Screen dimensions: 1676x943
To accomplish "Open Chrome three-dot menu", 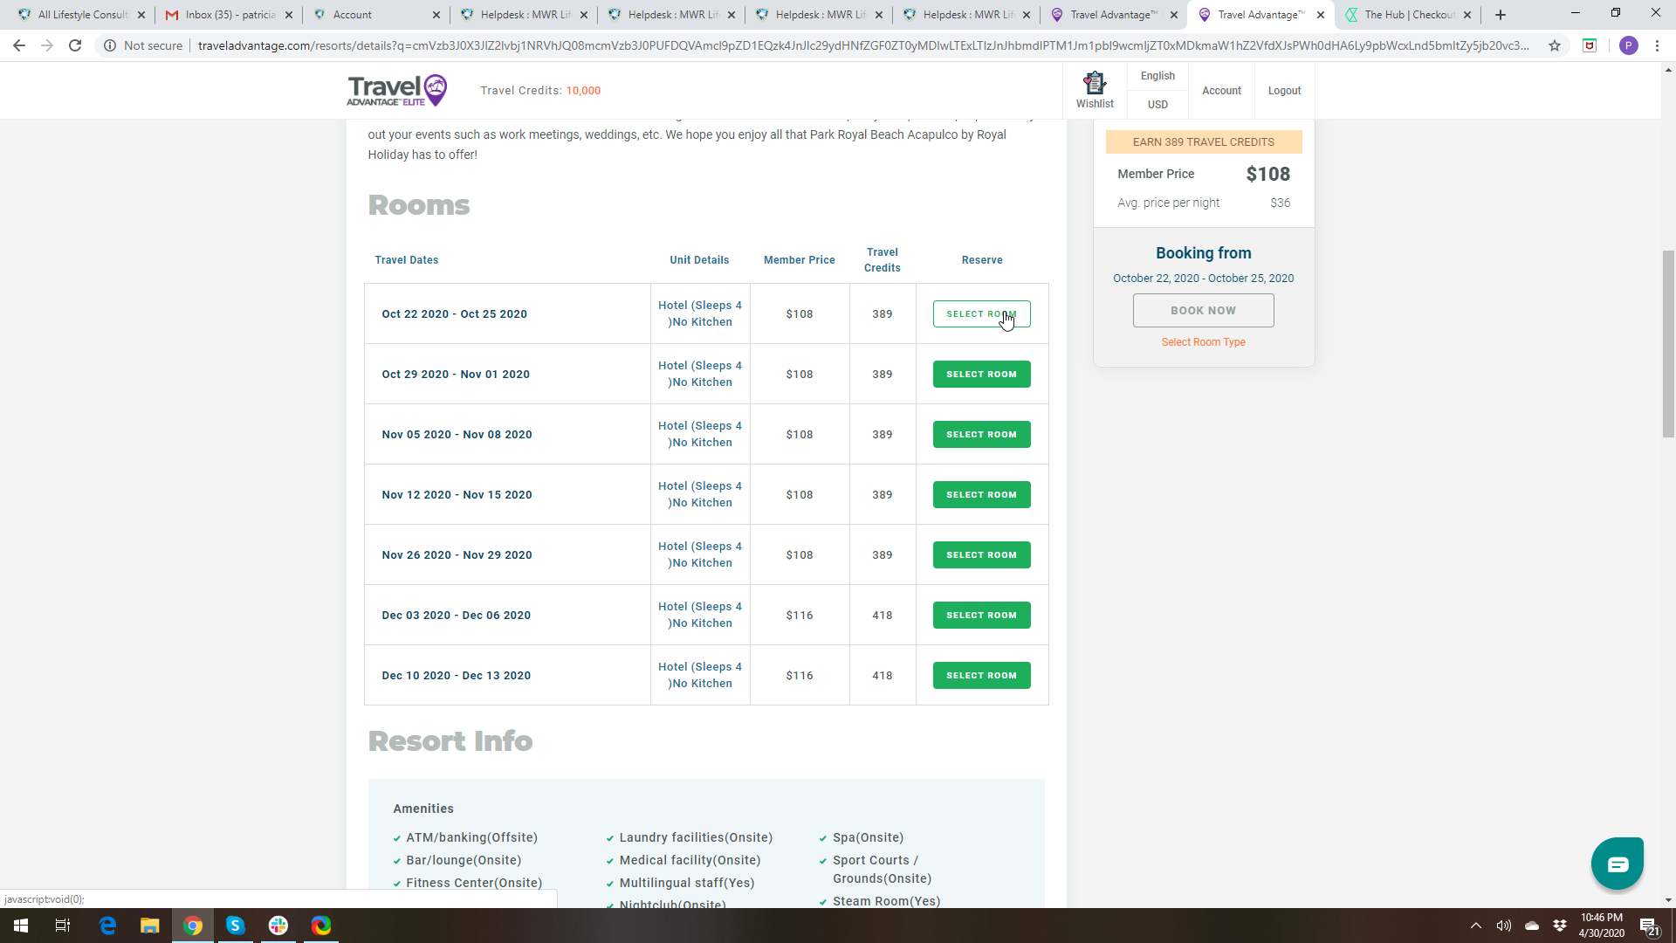I will pyautogui.click(x=1657, y=45).
